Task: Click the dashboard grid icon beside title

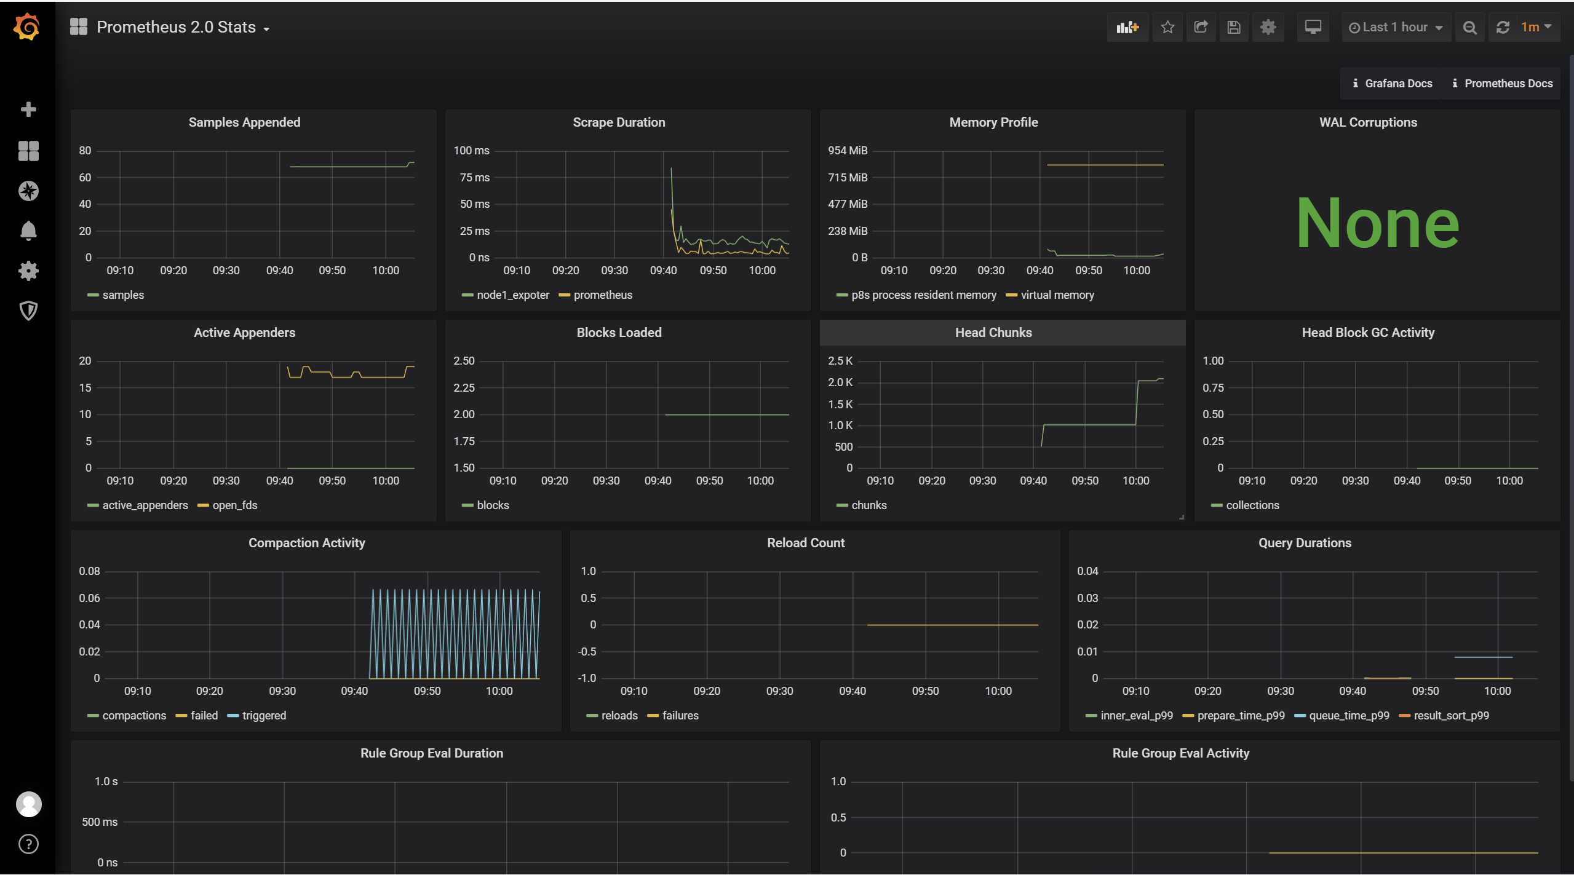Action: tap(79, 27)
